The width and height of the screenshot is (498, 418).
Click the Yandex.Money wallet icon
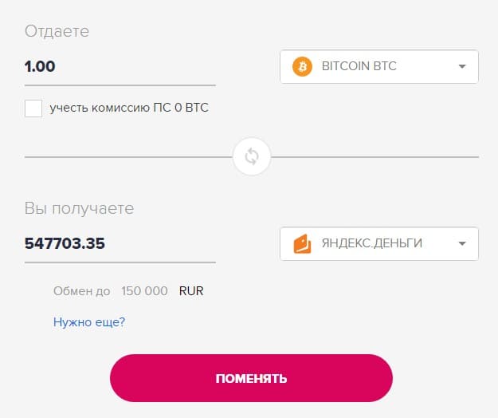tap(302, 244)
